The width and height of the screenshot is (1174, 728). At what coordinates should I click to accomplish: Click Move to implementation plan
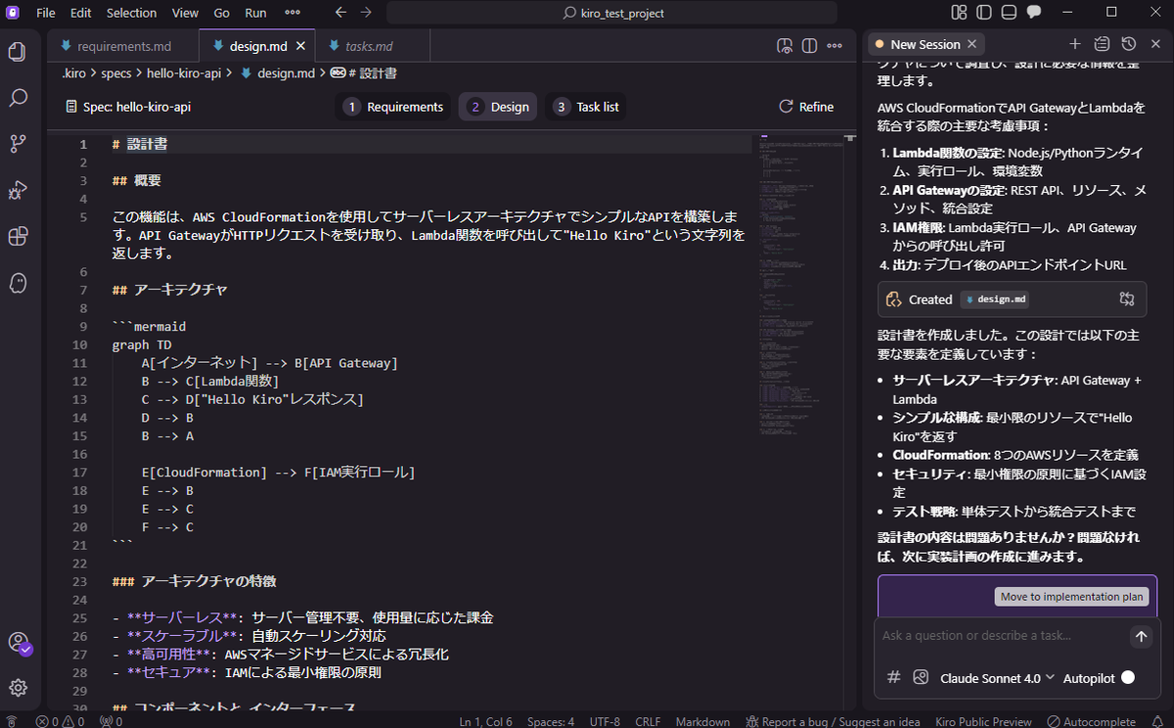(x=1071, y=597)
